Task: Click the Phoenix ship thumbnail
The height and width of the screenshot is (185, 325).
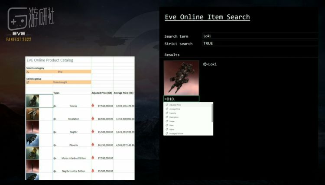Action: click(32, 140)
